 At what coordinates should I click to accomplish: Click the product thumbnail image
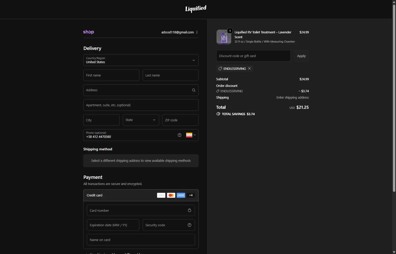point(224,37)
